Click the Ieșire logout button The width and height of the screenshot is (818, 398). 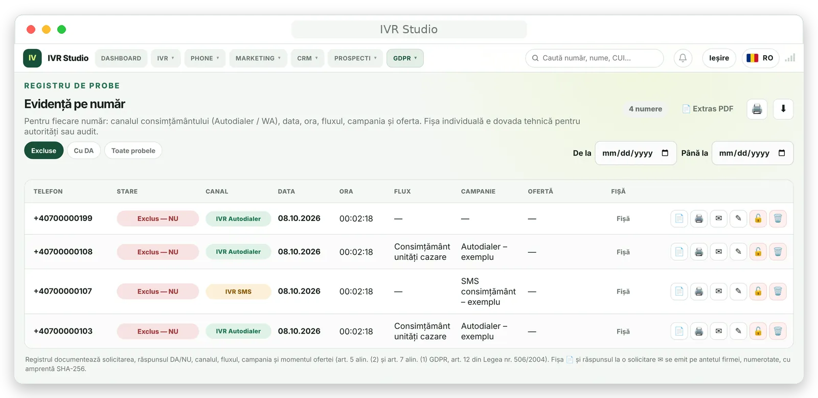click(719, 58)
